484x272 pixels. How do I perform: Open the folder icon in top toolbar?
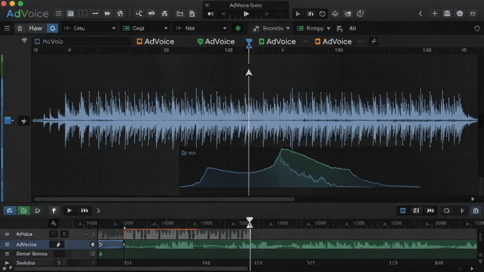180,14
